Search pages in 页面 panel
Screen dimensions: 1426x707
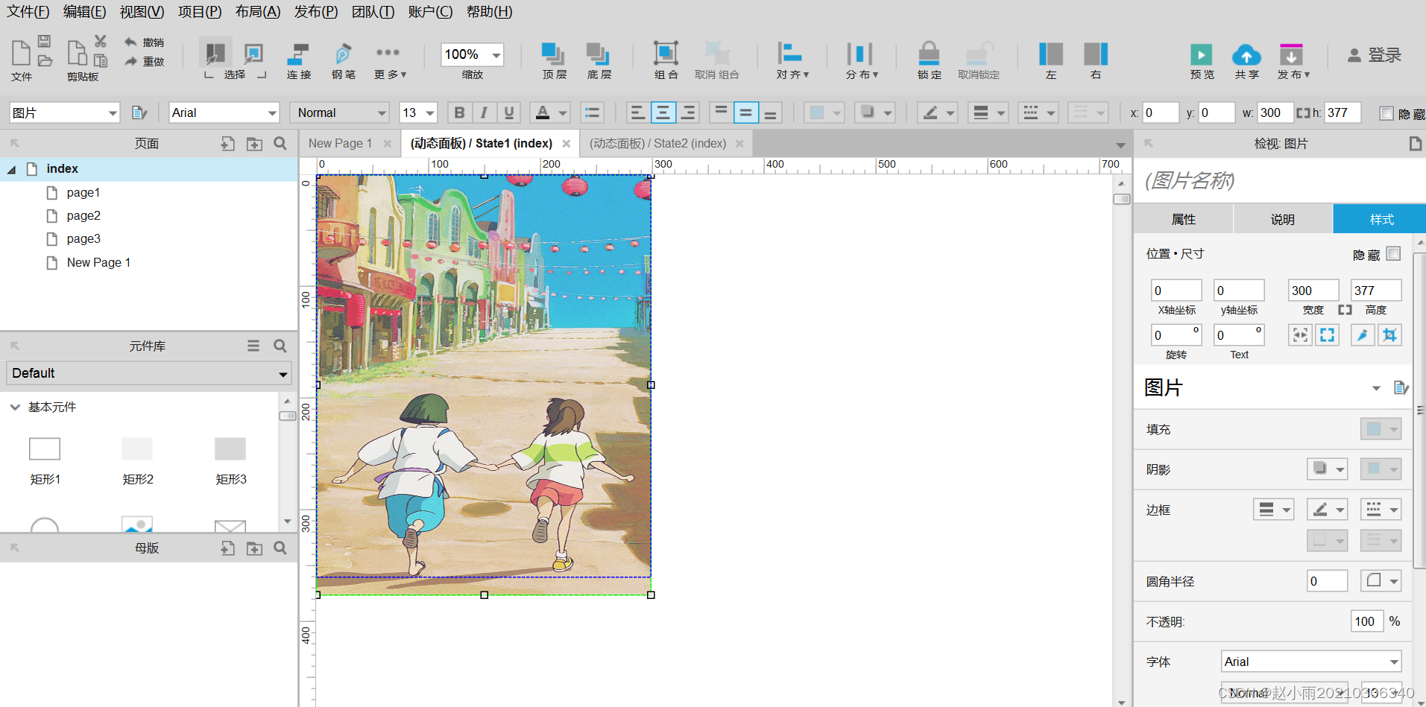pos(280,143)
